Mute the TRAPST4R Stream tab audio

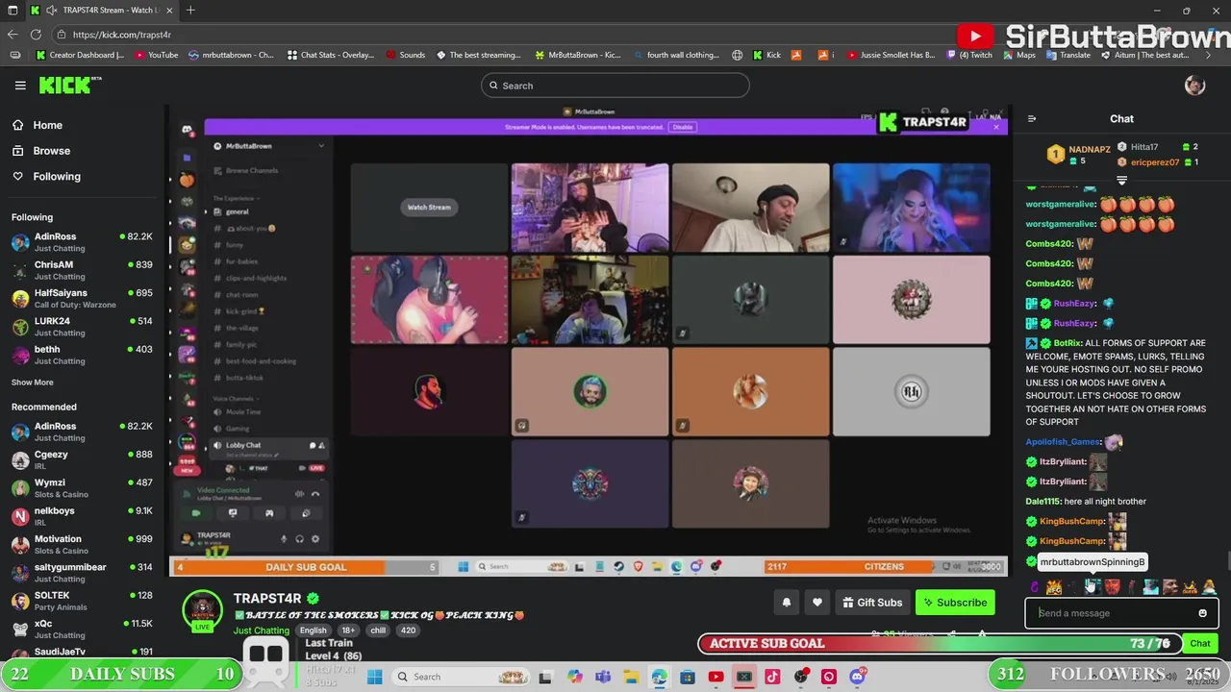51,11
